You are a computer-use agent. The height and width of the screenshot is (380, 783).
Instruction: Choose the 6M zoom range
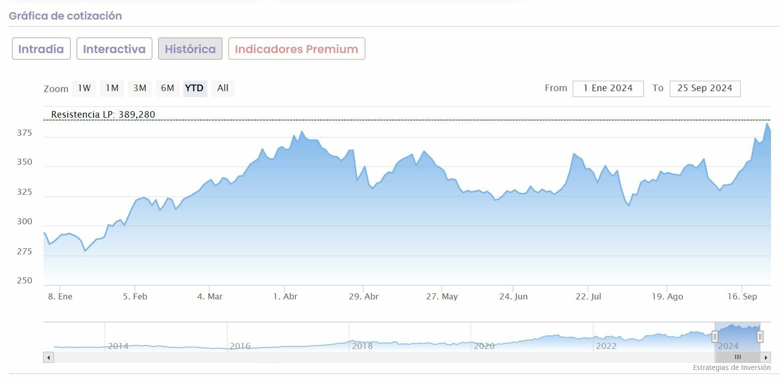pos(167,88)
